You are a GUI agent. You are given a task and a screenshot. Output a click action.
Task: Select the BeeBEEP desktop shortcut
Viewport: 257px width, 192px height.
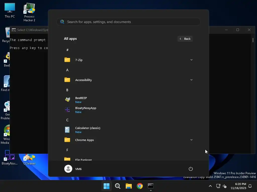(x=7, y=59)
